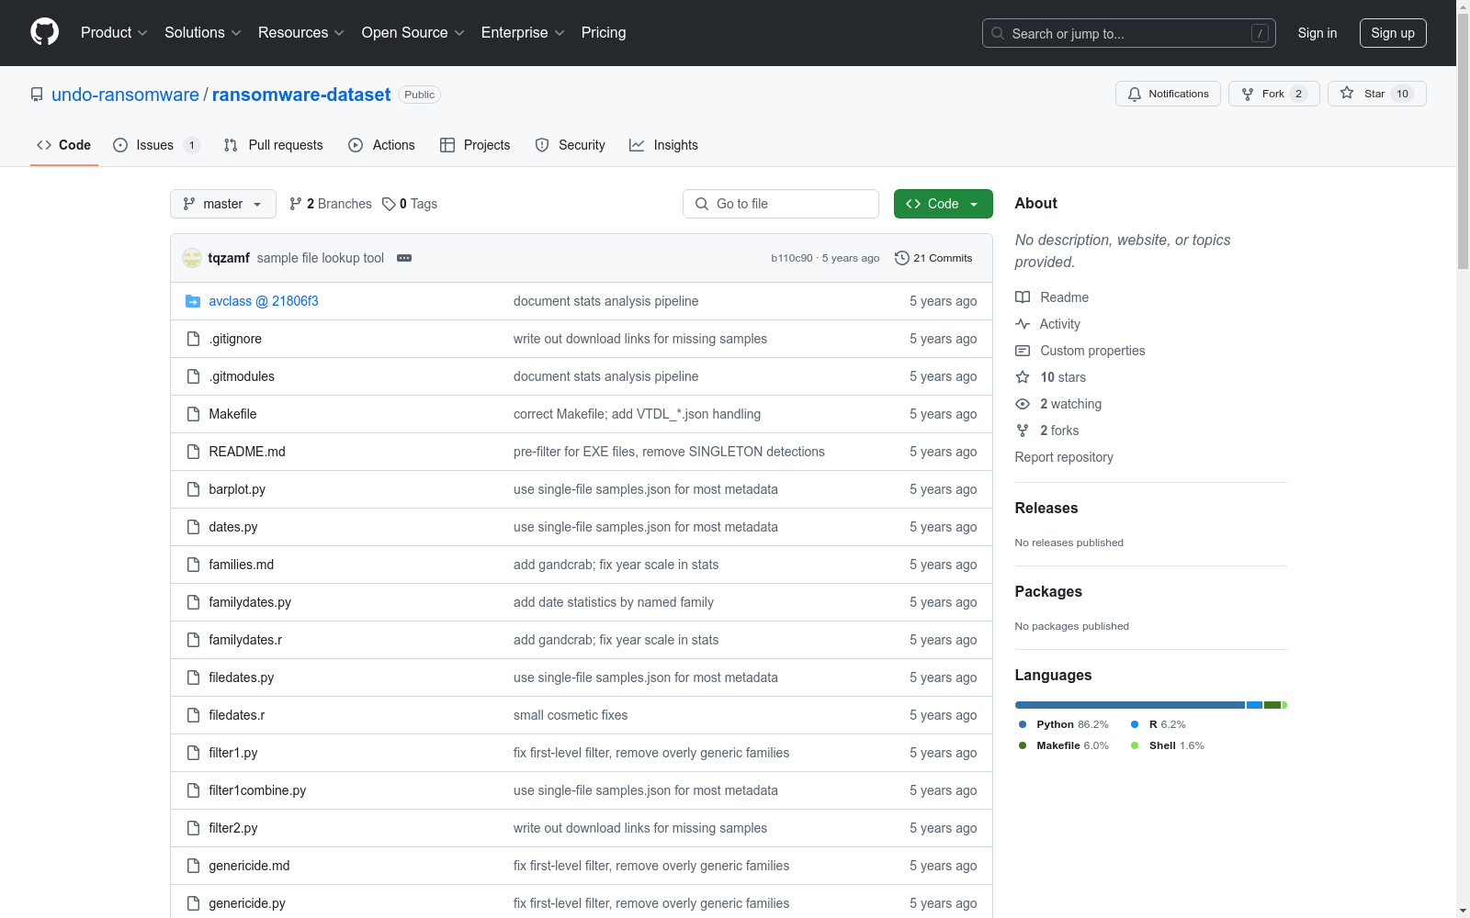Switch to the Actions tab
1470x918 pixels.
coord(382,145)
